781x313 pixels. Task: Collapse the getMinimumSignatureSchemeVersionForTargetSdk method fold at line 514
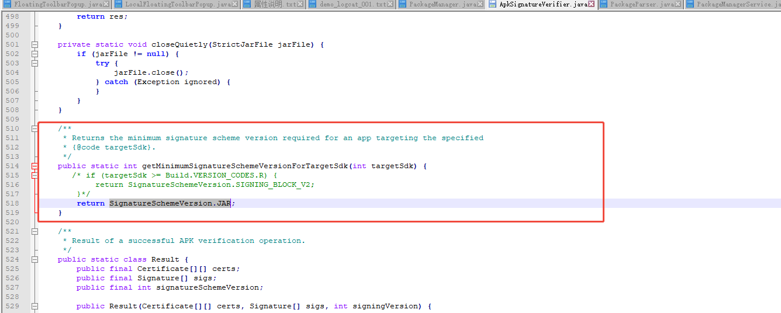34,166
